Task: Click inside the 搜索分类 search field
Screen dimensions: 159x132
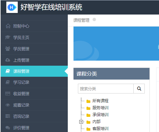Action: pyautogui.click(x=106, y=89)
